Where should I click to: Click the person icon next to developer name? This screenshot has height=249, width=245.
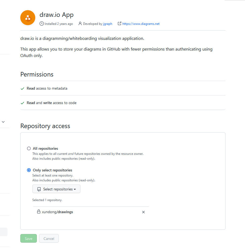(x=80, y=24)
